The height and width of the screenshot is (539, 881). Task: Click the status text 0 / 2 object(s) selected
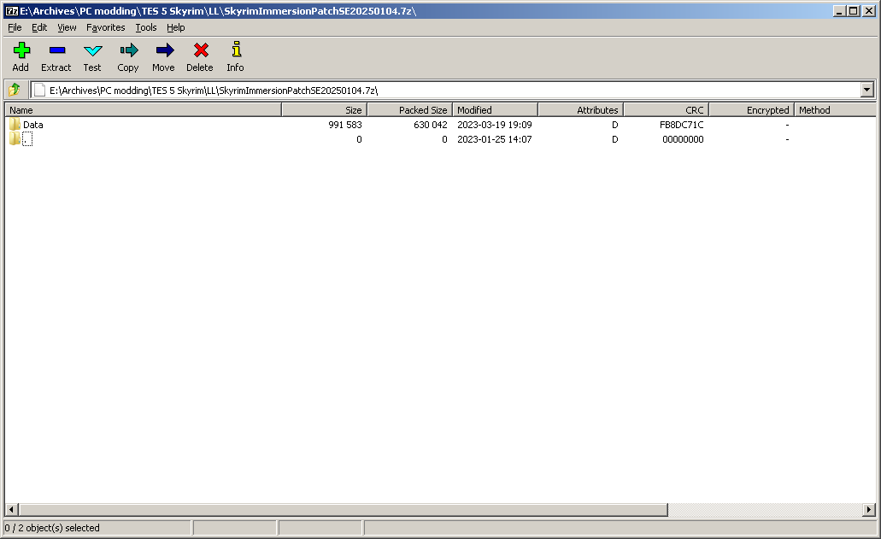[x=52, y=528]
